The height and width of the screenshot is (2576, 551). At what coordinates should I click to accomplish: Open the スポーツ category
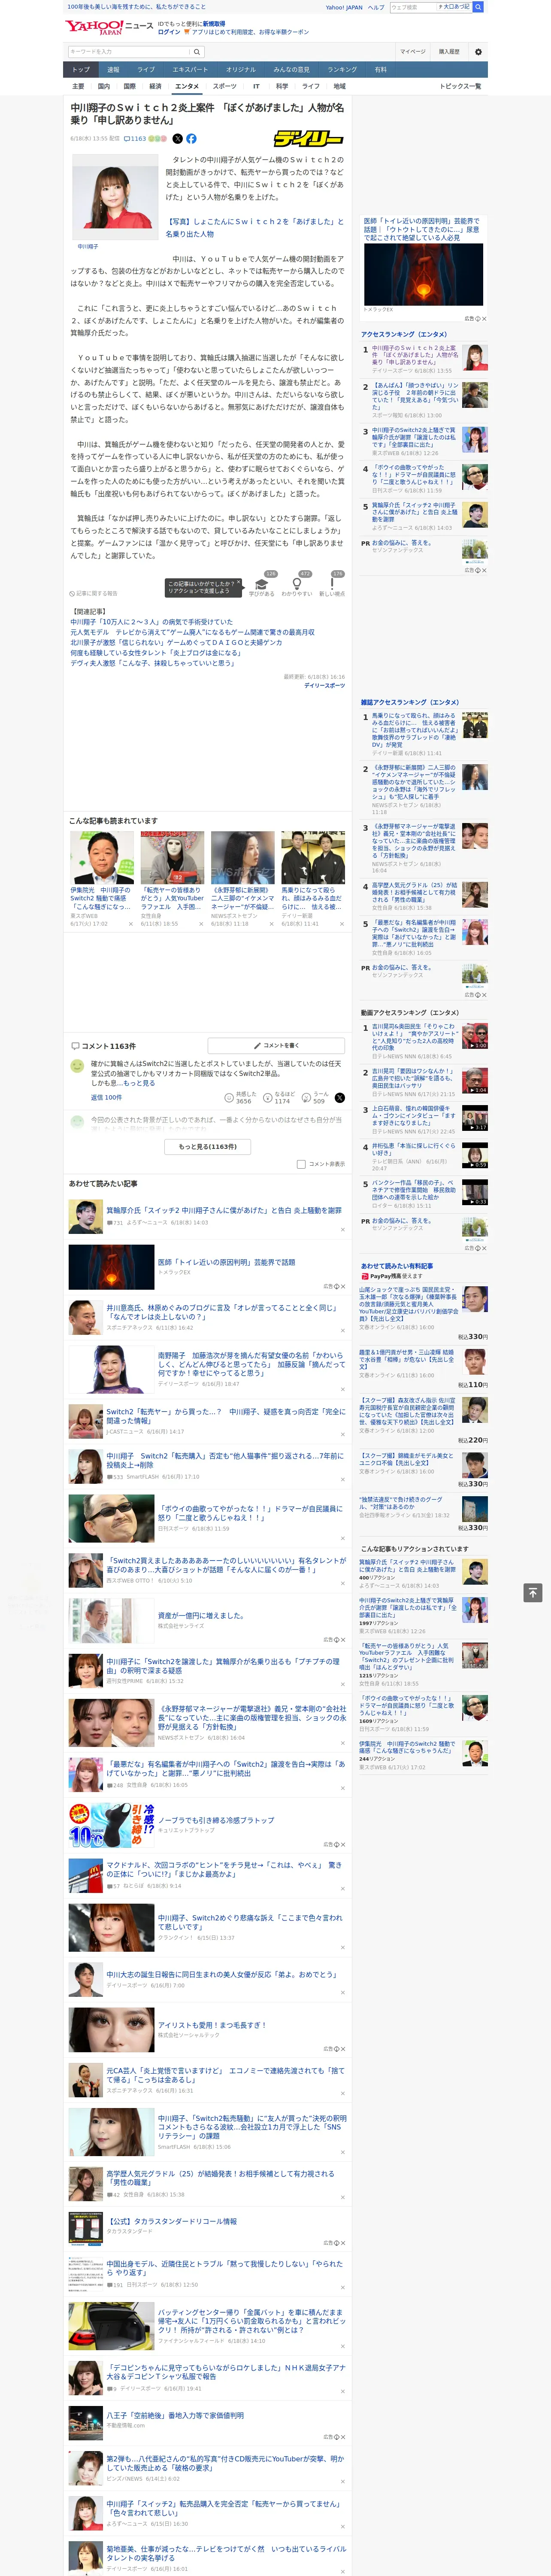(225, 86)
